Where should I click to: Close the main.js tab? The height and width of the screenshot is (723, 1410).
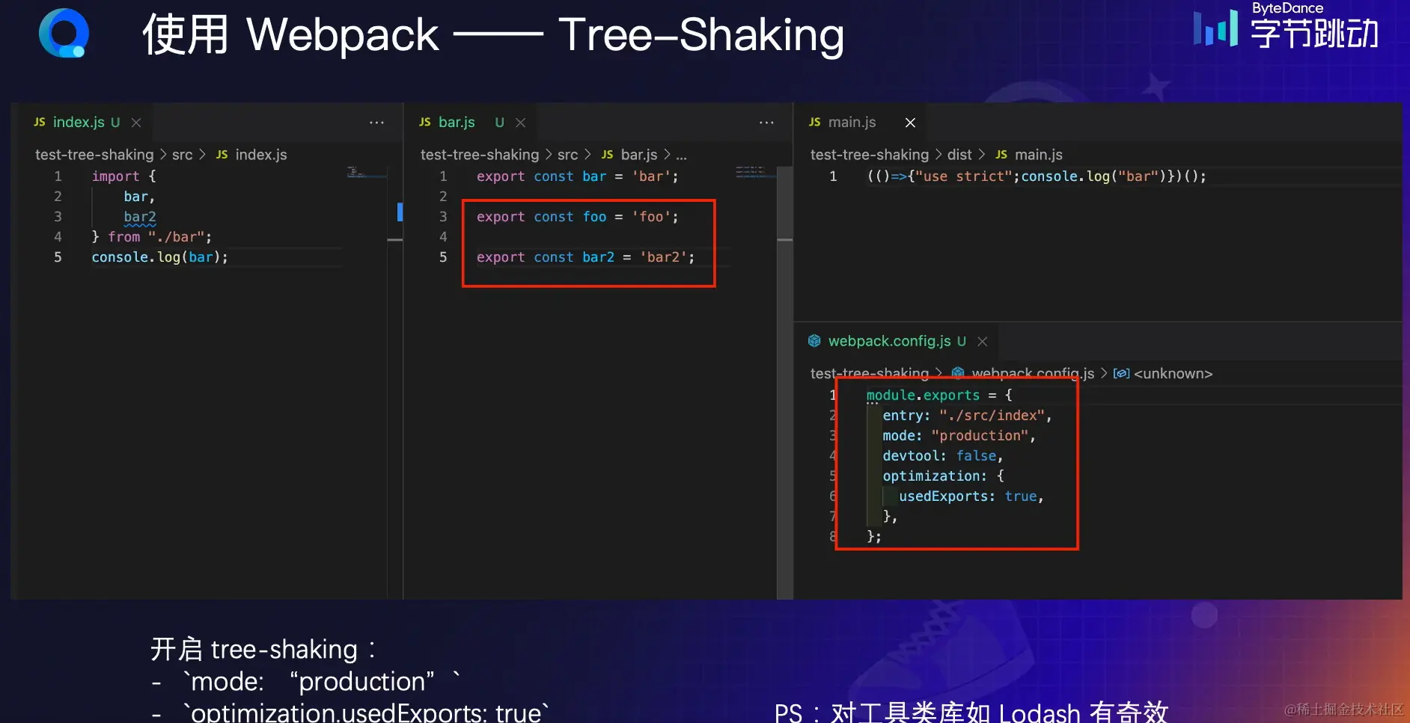910,123
